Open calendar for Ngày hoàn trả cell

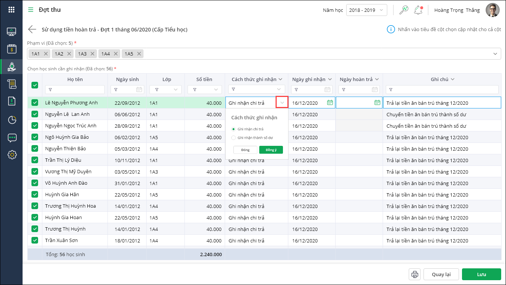tap(377, 103)
